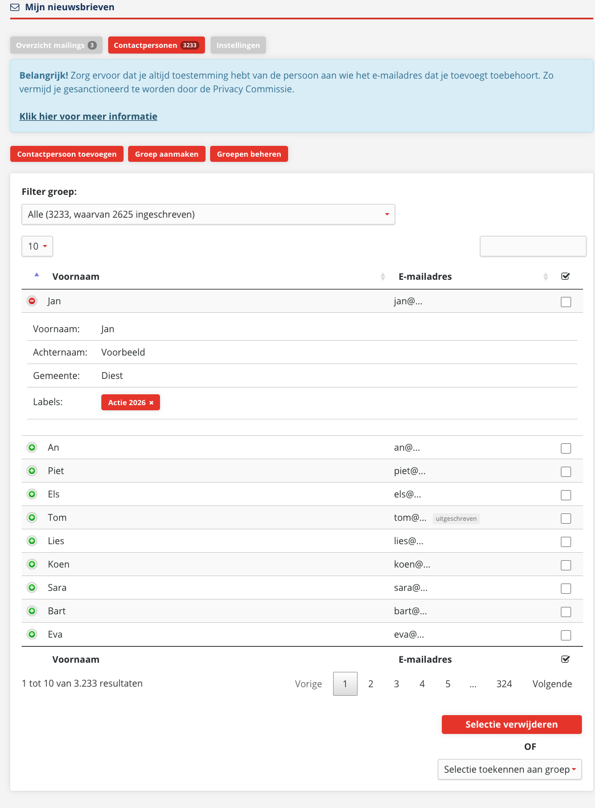Screen dimensions: 595x808
Task: Switch to the Overzicht mailings tab
Action: (x=56, y=45)
